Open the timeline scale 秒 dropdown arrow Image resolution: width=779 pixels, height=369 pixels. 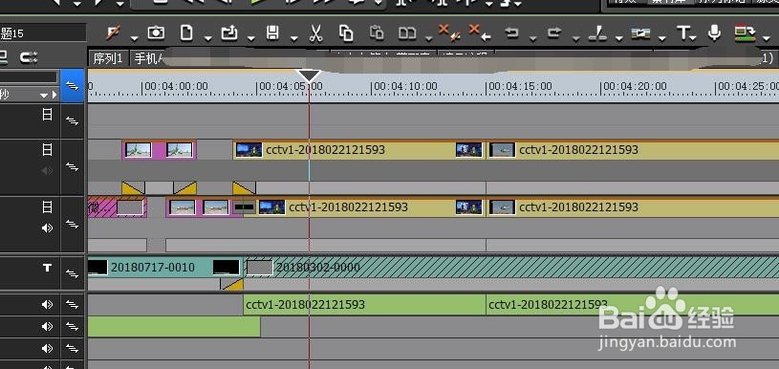(45, 95)
